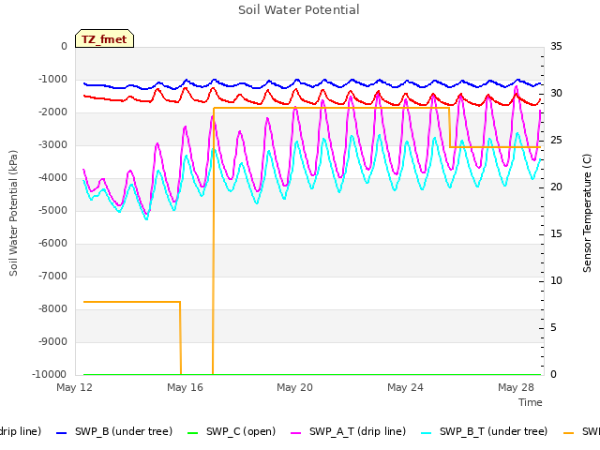
Task: Click the 35 right axis value
Action: [x=556, y=46]
